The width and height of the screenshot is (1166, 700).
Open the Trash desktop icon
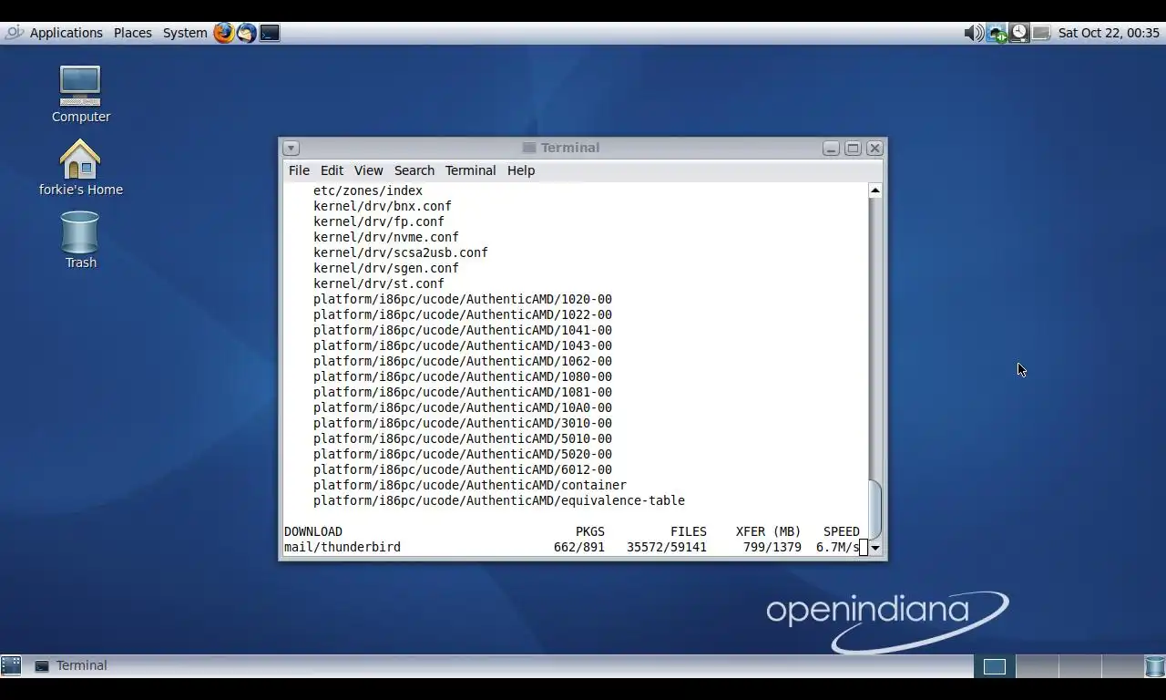[80, 240]
